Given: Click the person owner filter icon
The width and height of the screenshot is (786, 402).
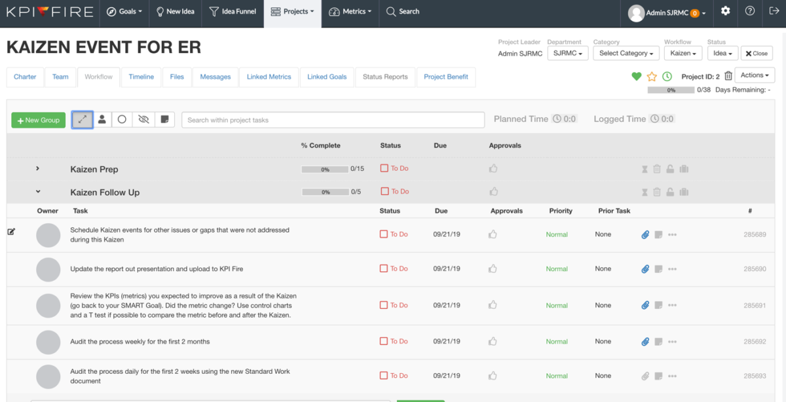Looking at the screenshot, I should click(x=102, y=120).
